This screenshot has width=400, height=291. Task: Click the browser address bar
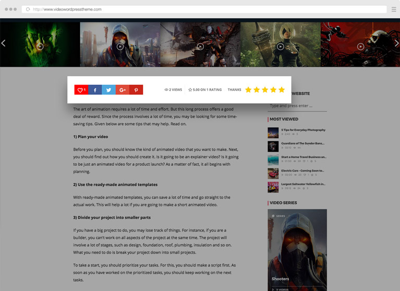point(204,9)
